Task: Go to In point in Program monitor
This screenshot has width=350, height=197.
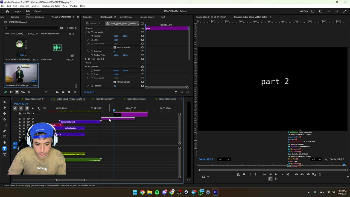Action: (x=264, y=174)
